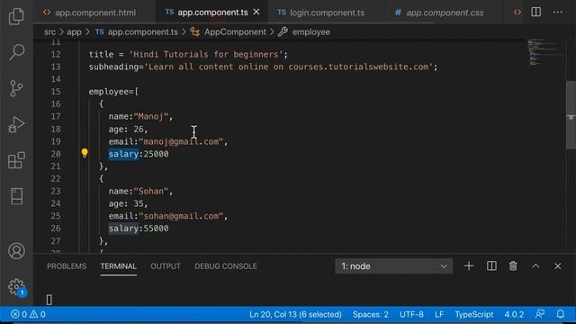The width and height of the screenshot is (576, 324).
Task: Click 'app' folder breadcrumb
Action: coord(74,32)
